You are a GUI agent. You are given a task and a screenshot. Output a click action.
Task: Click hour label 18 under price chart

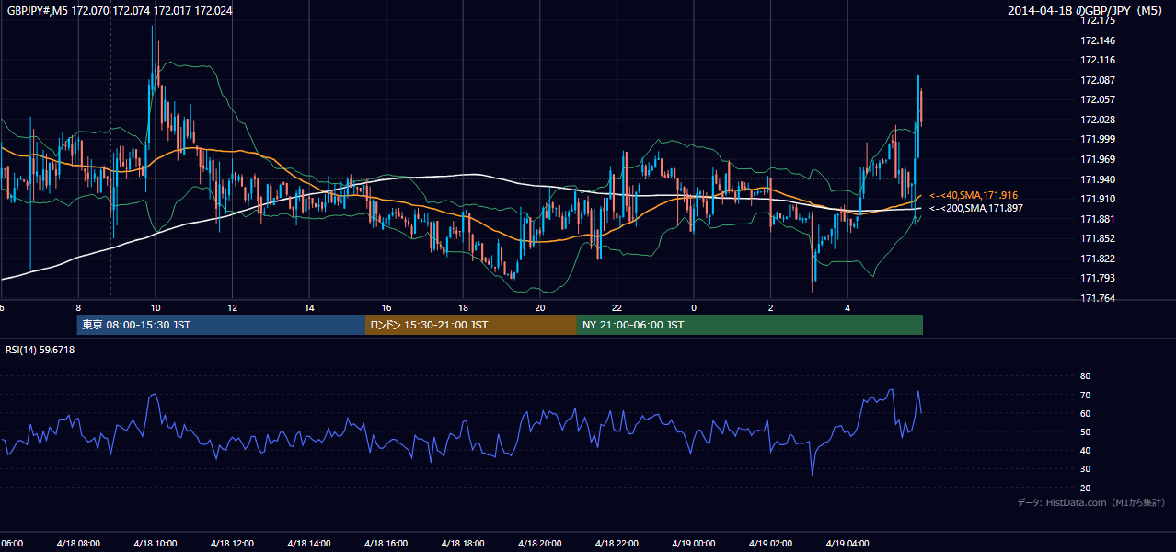[464, 308]
